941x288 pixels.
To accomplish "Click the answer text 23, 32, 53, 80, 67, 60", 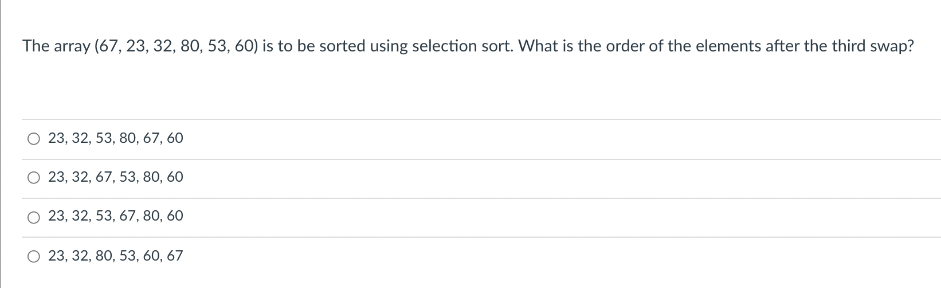I will point(116,138).
